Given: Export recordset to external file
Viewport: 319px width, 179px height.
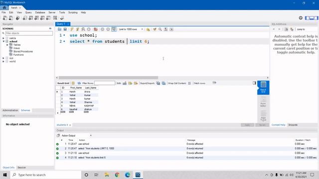Looking at the screenshot, I should tap(158, 83).
